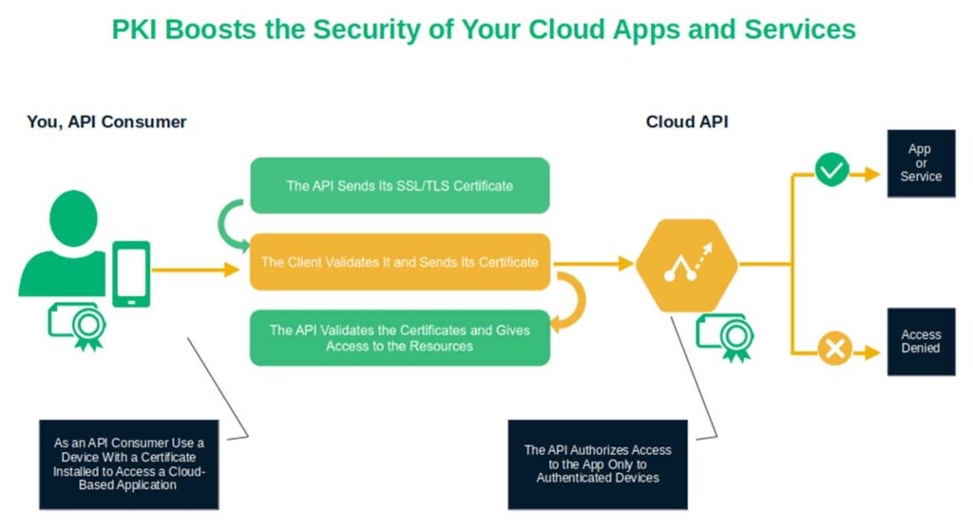
Task: Click the 'Access Denied' box
Action: click(x=921, y=341)
